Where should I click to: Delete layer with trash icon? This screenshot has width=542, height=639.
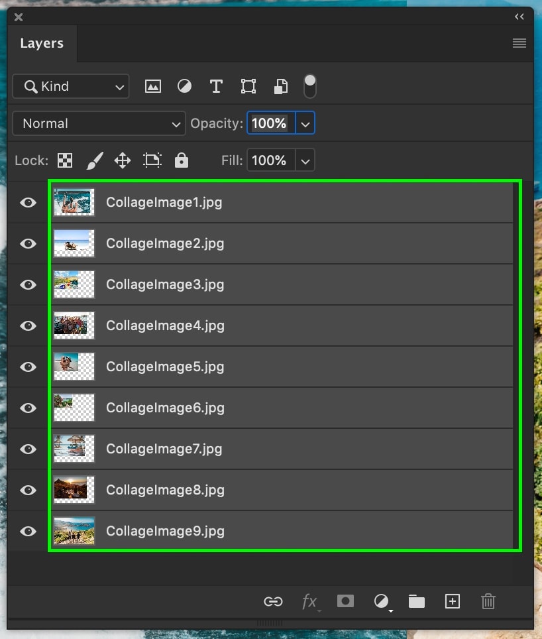[x=488, y=601]
